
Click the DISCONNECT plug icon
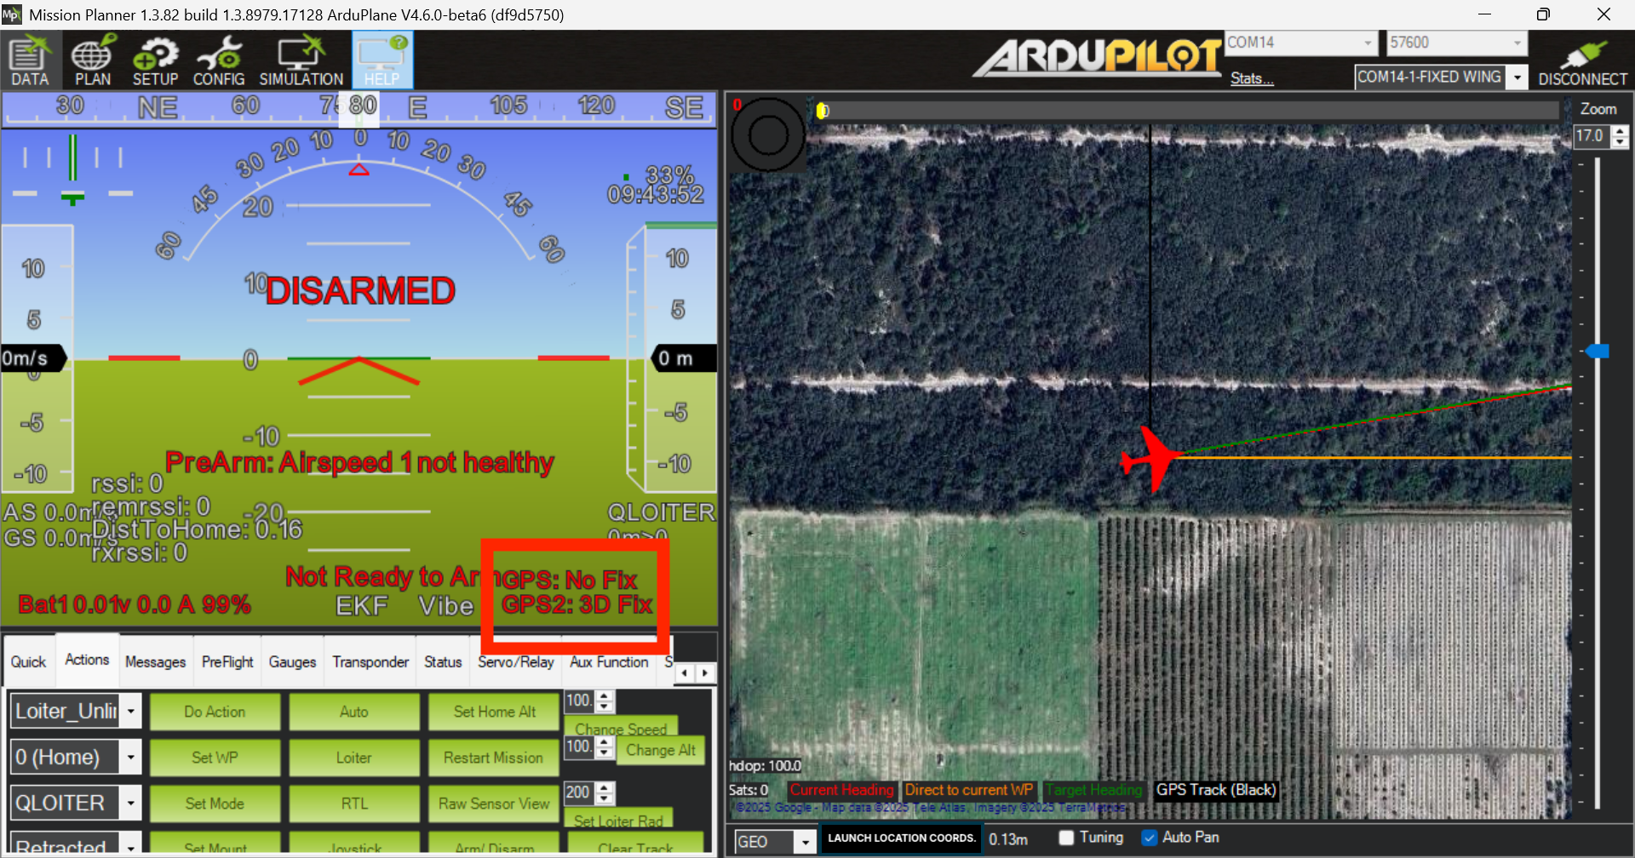point(1582,60)
